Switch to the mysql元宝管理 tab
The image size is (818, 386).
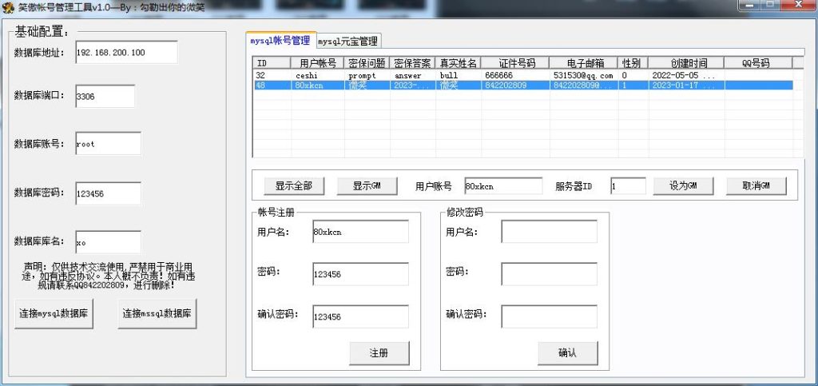(x=348, y=41)
